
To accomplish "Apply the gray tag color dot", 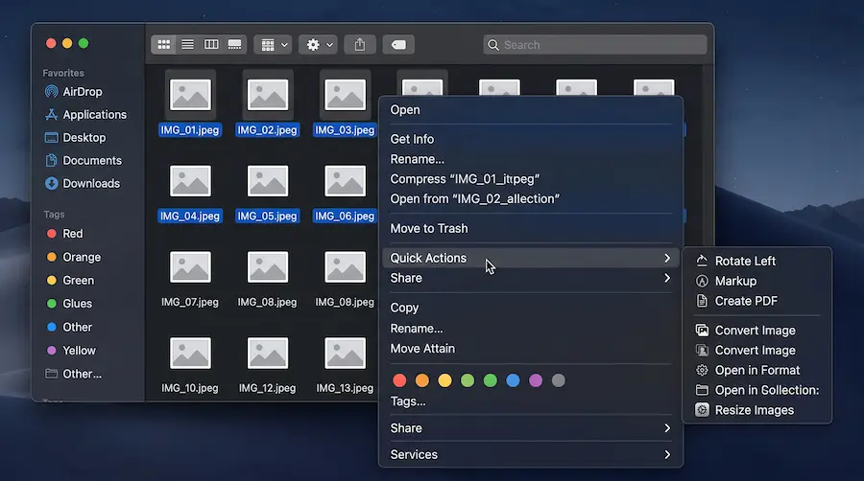I will pos(558,380).
